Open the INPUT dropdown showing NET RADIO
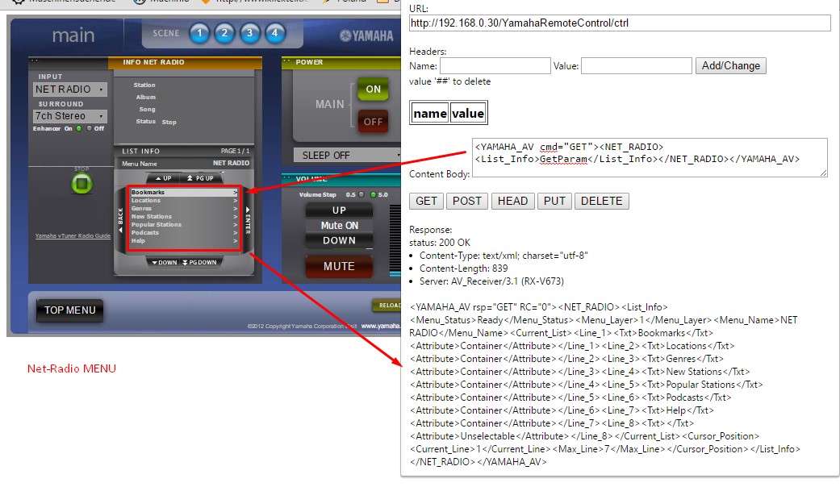840x487 pixels. 70,89
